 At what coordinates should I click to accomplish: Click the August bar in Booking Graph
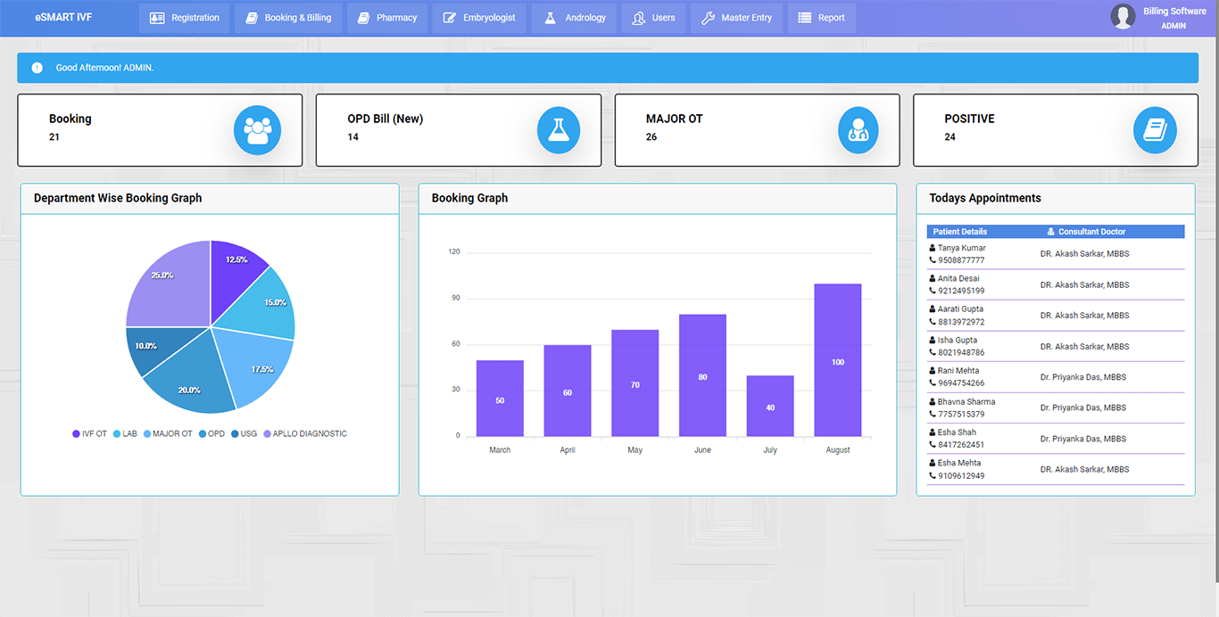pyautogui.click(x=837, y=360)
